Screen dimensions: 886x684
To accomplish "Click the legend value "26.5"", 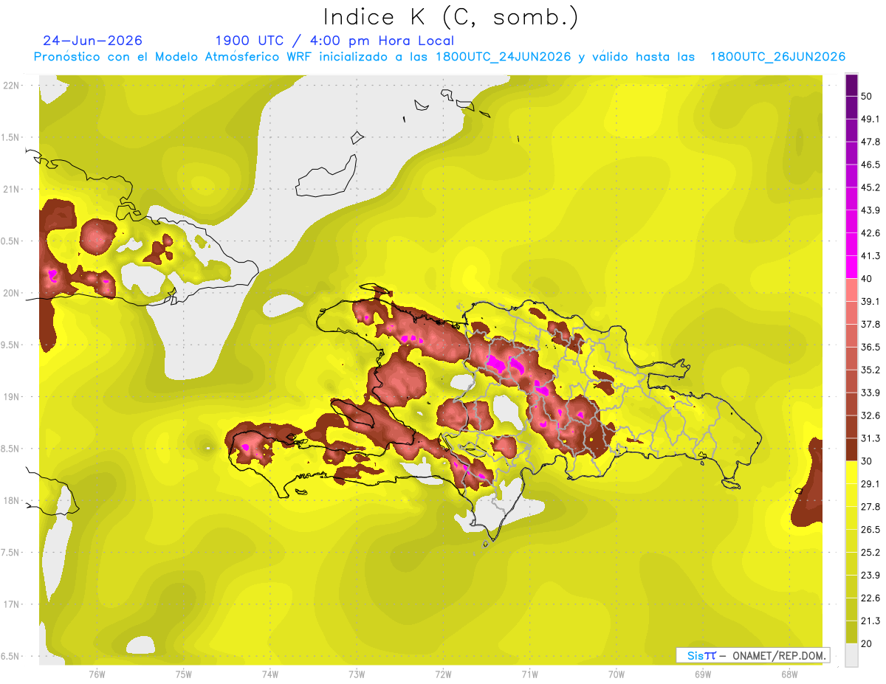I will click(x=870, y=529).
